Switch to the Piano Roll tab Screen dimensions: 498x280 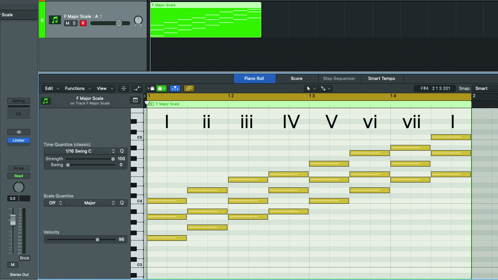(254, 78)
